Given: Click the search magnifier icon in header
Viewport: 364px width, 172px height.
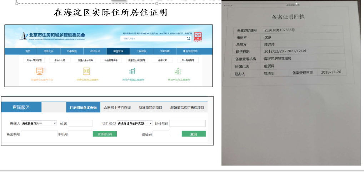Looking at the screenshot, I should 188,38.
